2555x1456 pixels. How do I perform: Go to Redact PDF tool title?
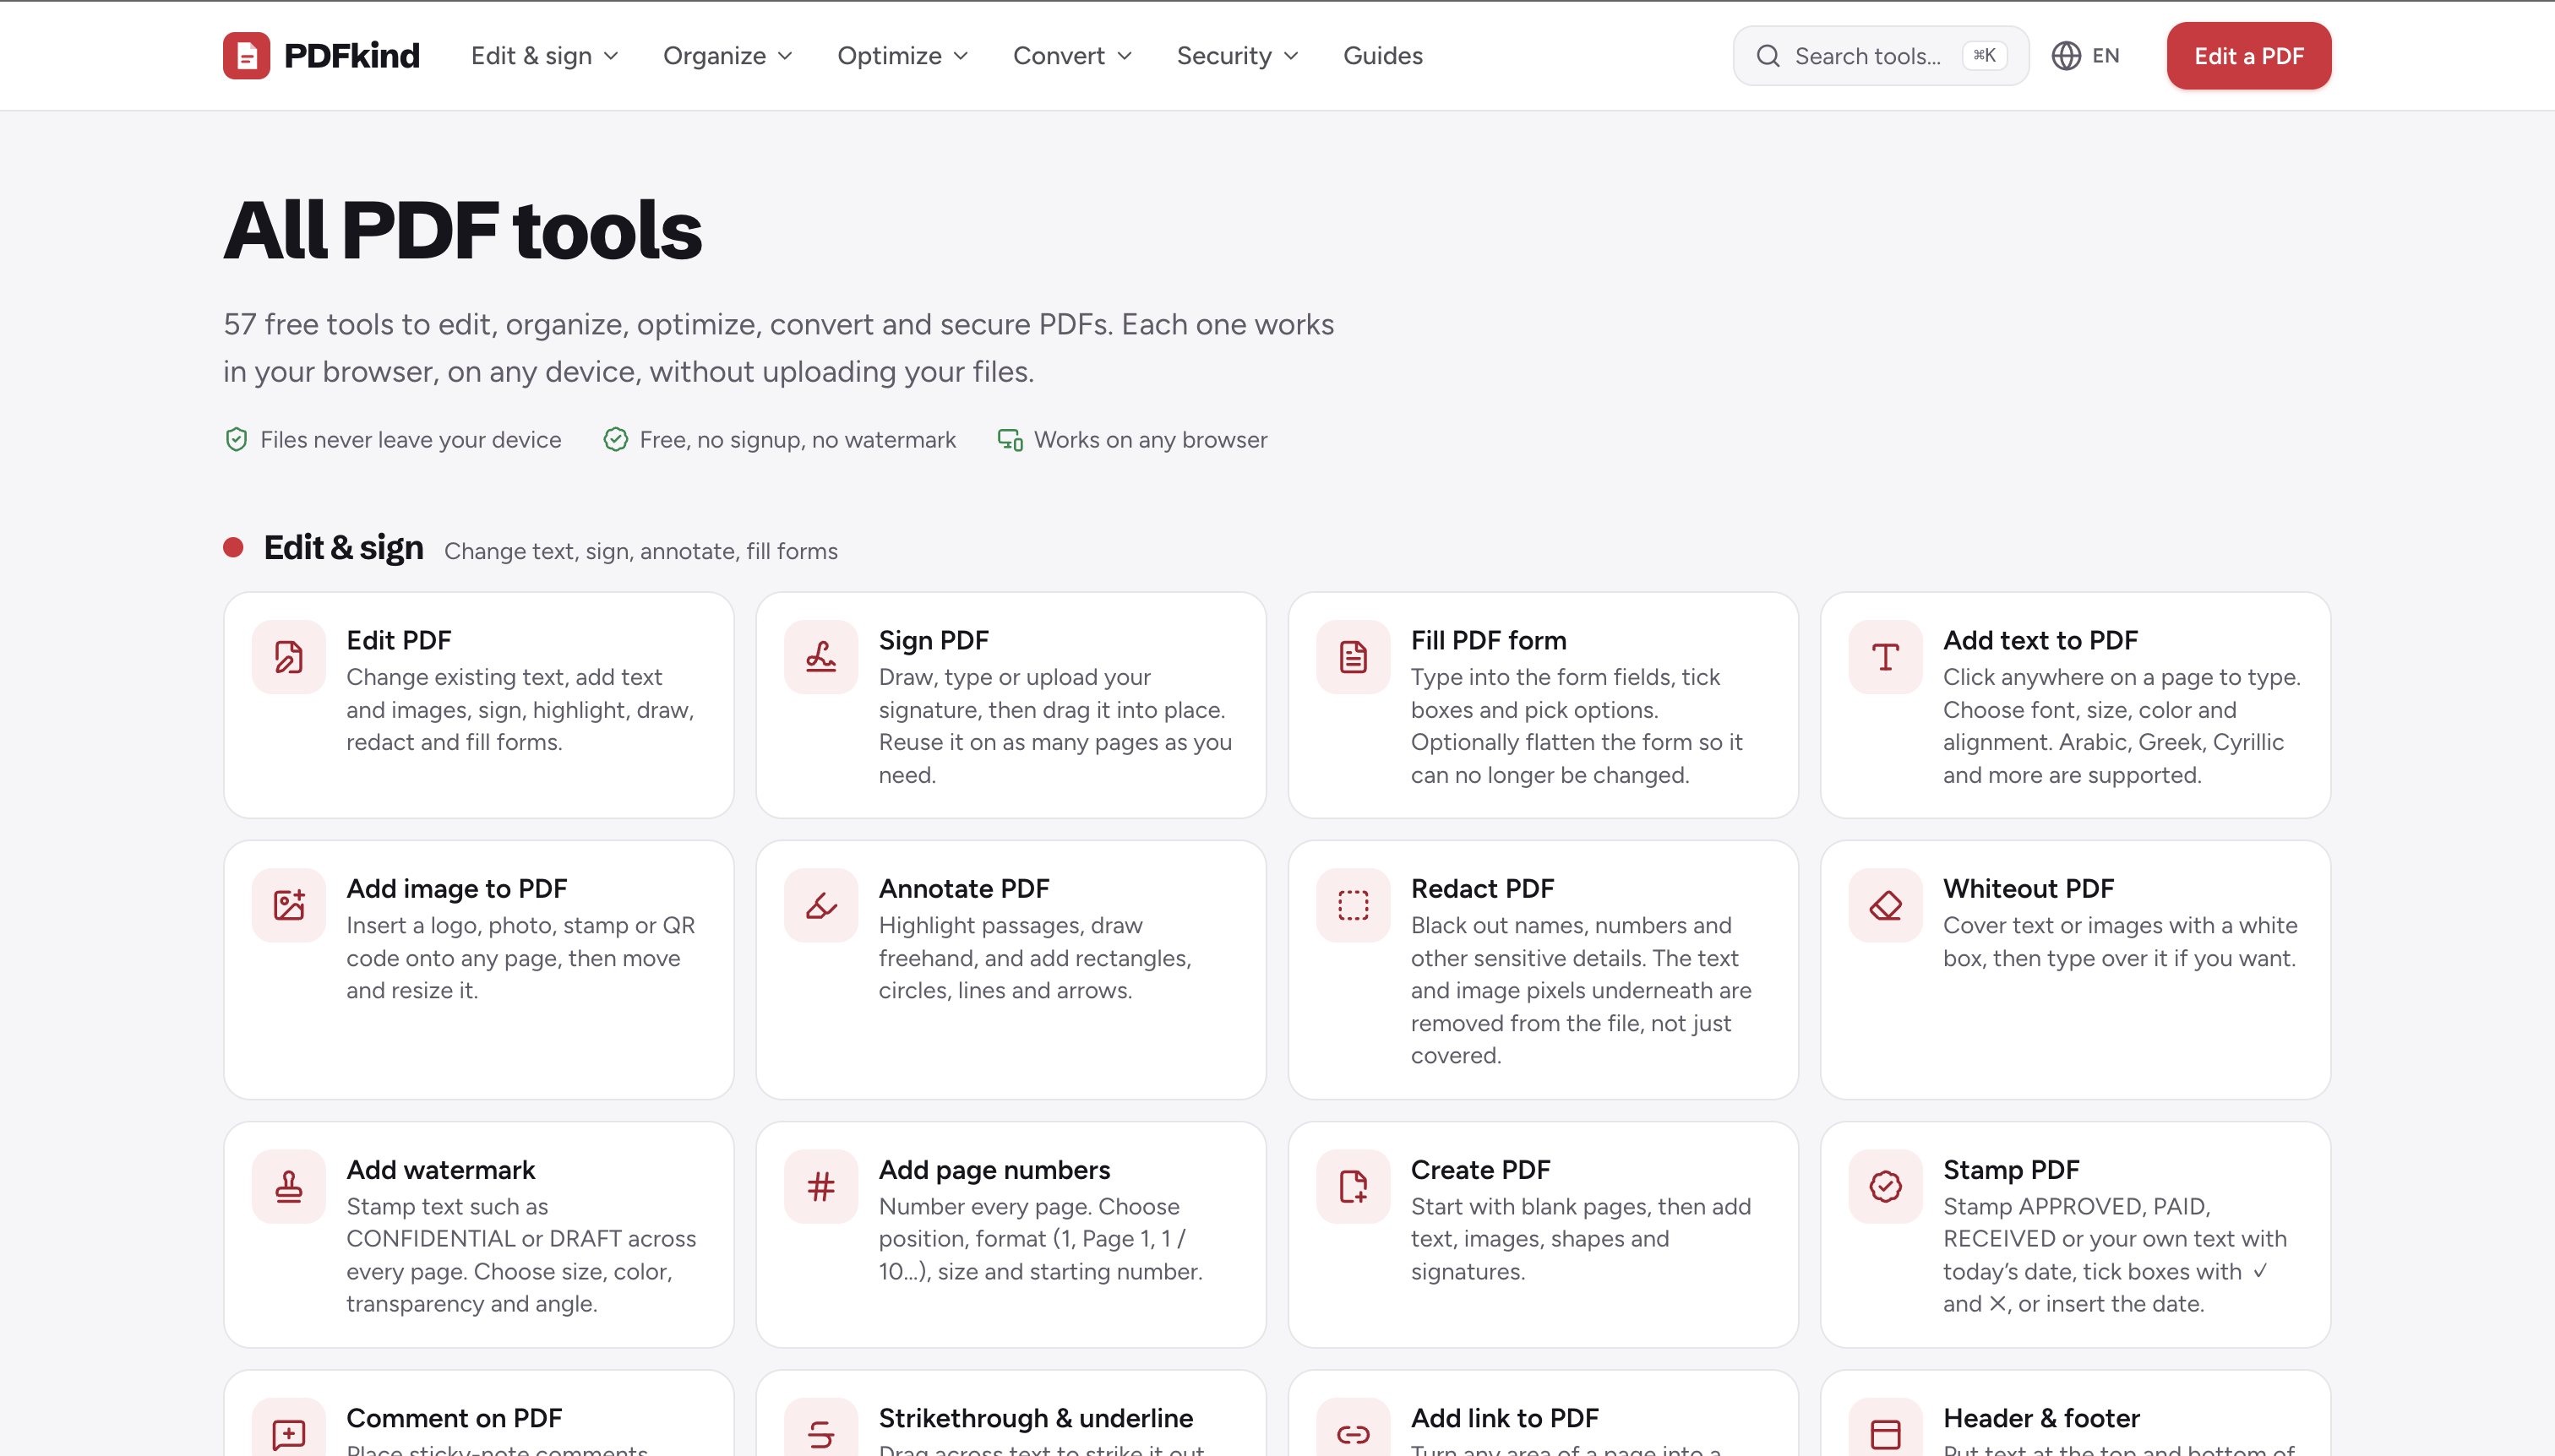(x=1483, y=888)
